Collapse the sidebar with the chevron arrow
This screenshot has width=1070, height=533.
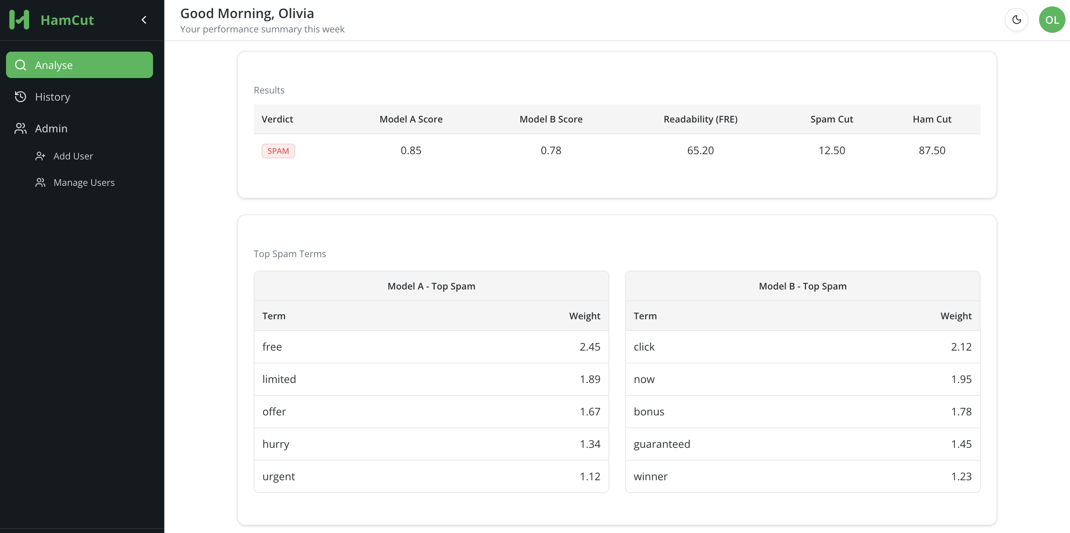pos(144,20)
